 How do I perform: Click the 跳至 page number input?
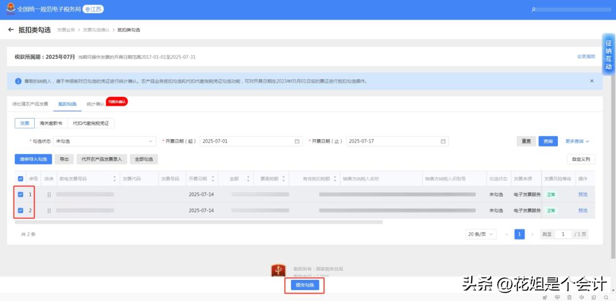click(563, 234)
